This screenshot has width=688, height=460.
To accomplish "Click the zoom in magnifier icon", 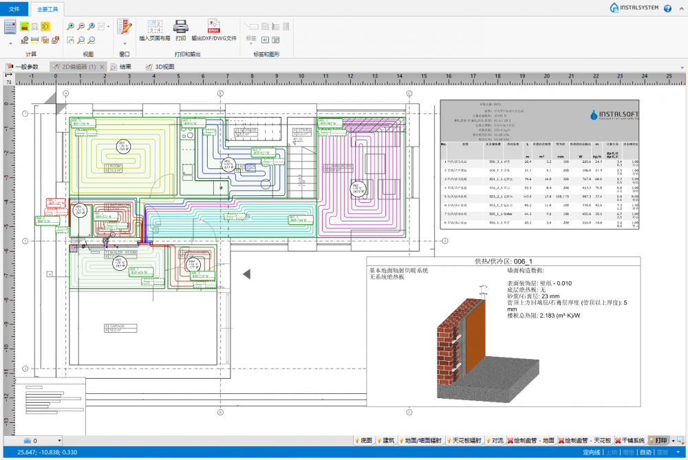I will (70, 26).
